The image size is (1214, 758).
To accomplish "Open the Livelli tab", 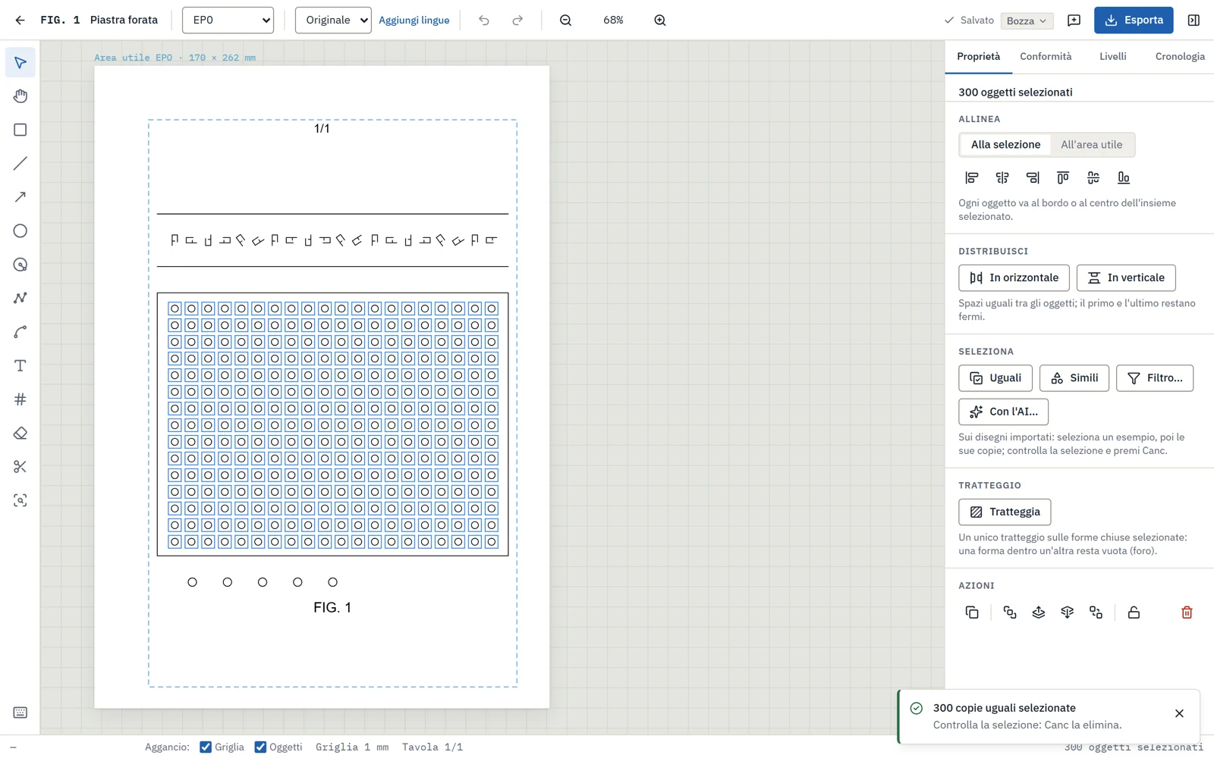I will click(1112, 57).
